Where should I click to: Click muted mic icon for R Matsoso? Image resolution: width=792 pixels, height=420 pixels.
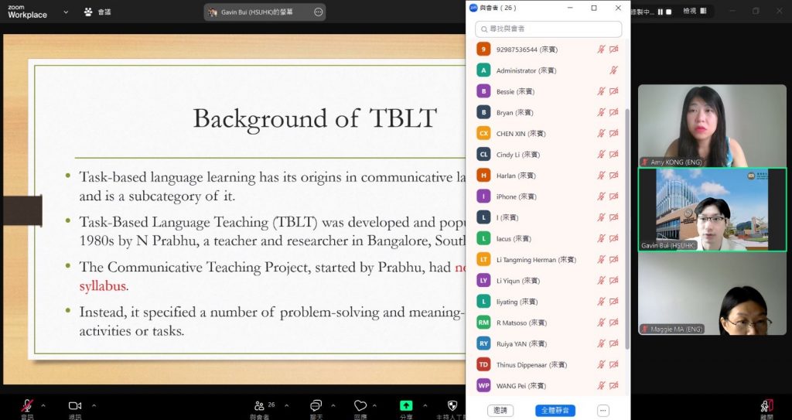(601, 323)
